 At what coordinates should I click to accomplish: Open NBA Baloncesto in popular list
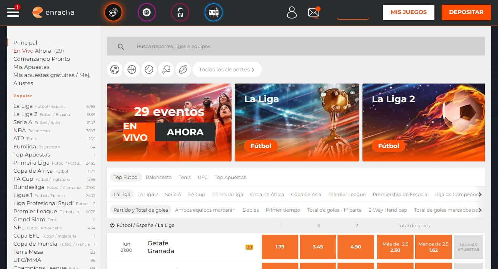click(x=54, y=131)
